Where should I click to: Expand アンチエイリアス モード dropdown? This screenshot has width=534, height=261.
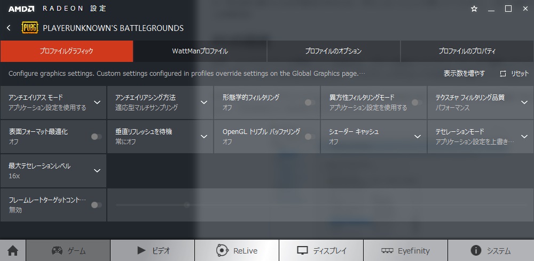click(x=97, y=102)
